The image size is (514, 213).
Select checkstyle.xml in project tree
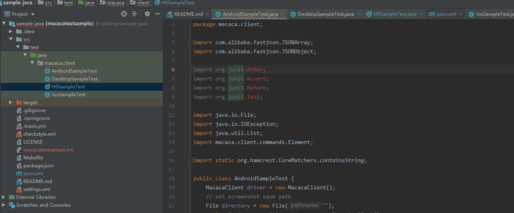40,134
